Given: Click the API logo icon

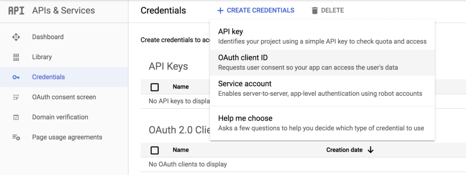Looking at the screenshot, I should (x=16, y=10).
